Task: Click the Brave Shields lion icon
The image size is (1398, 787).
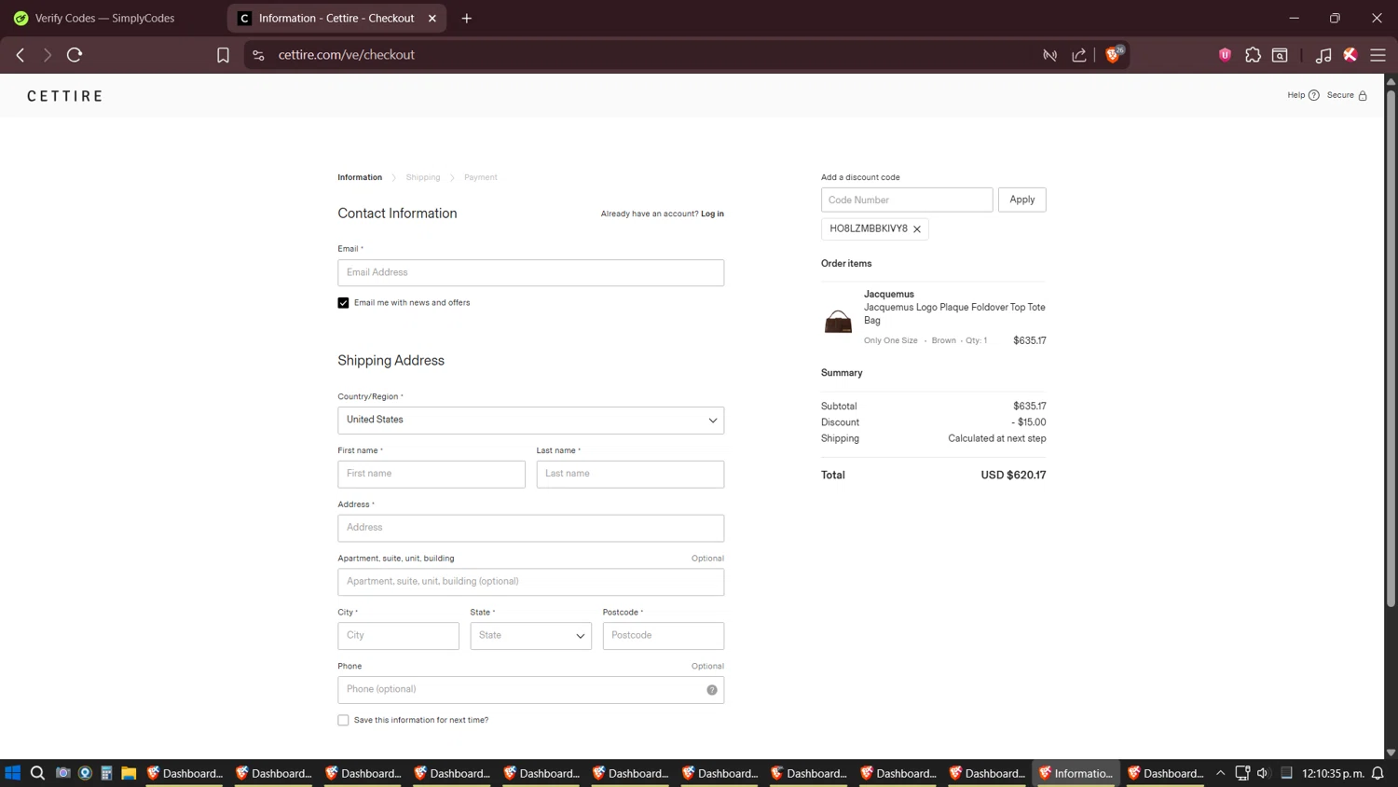Action: point(1112,55)
